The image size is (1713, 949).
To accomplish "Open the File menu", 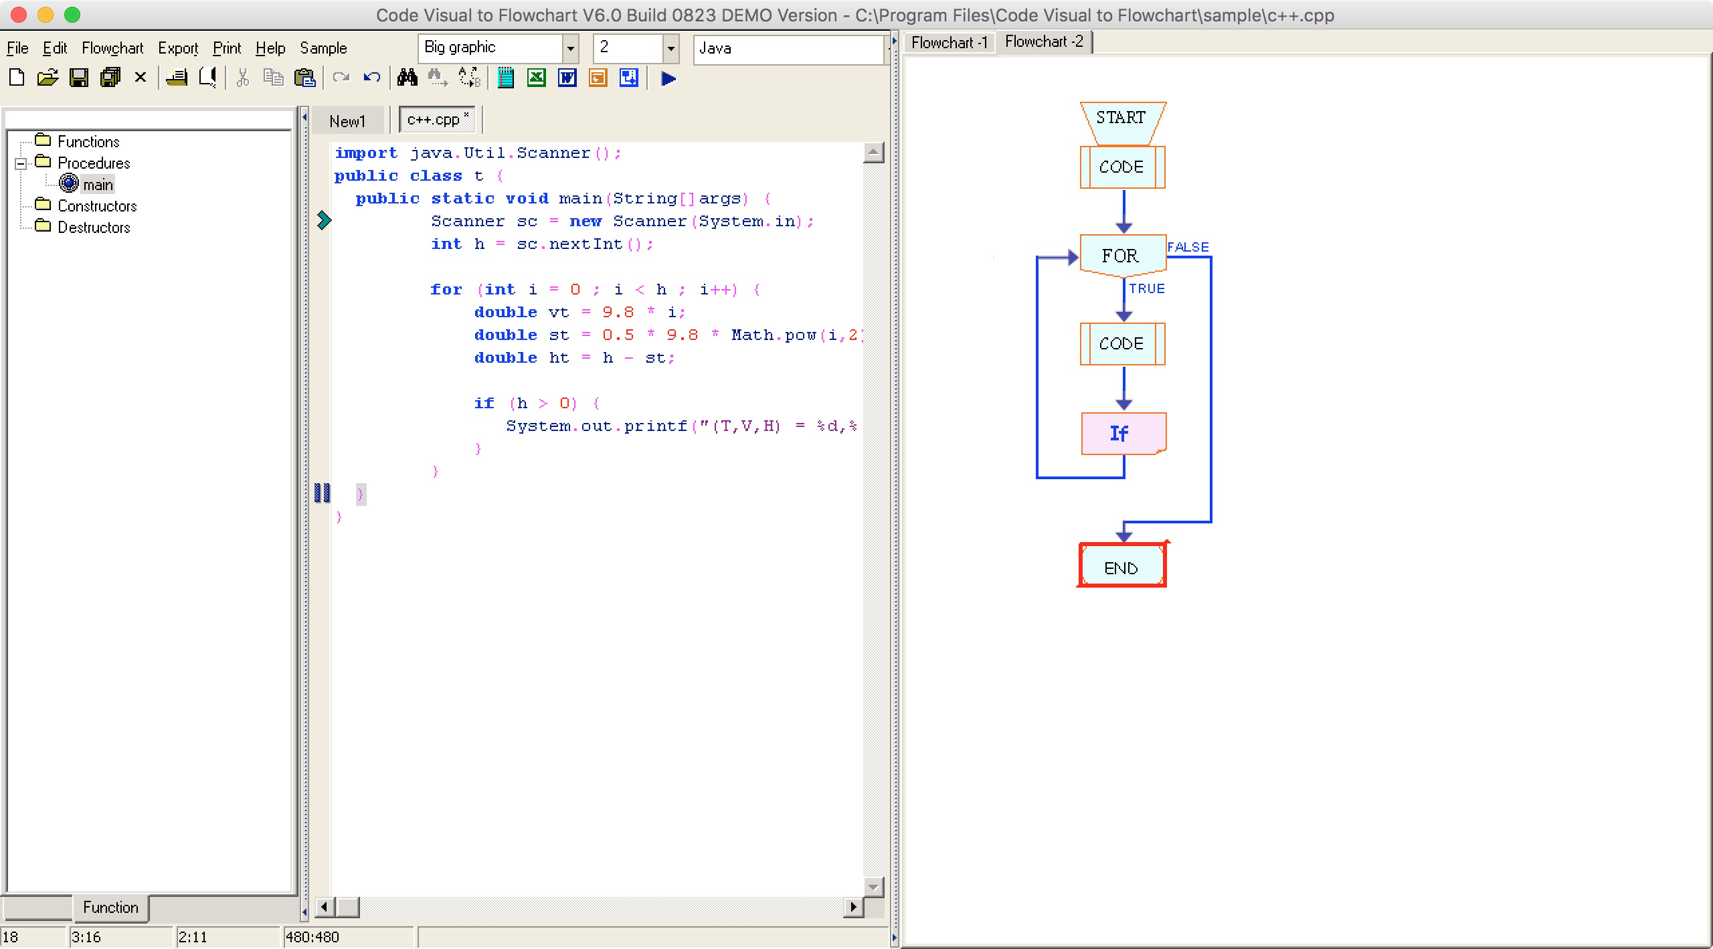I will click(x=17, y=48).
